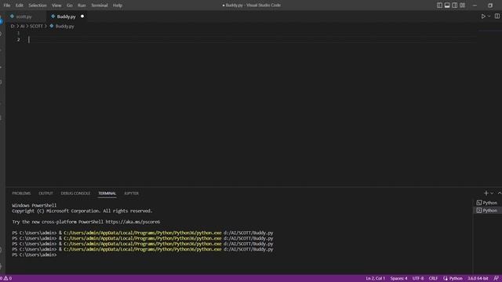Toggle primary side bar layout icon
The height and width of the screenshot is (282, 502).
[x=439, y=5]
